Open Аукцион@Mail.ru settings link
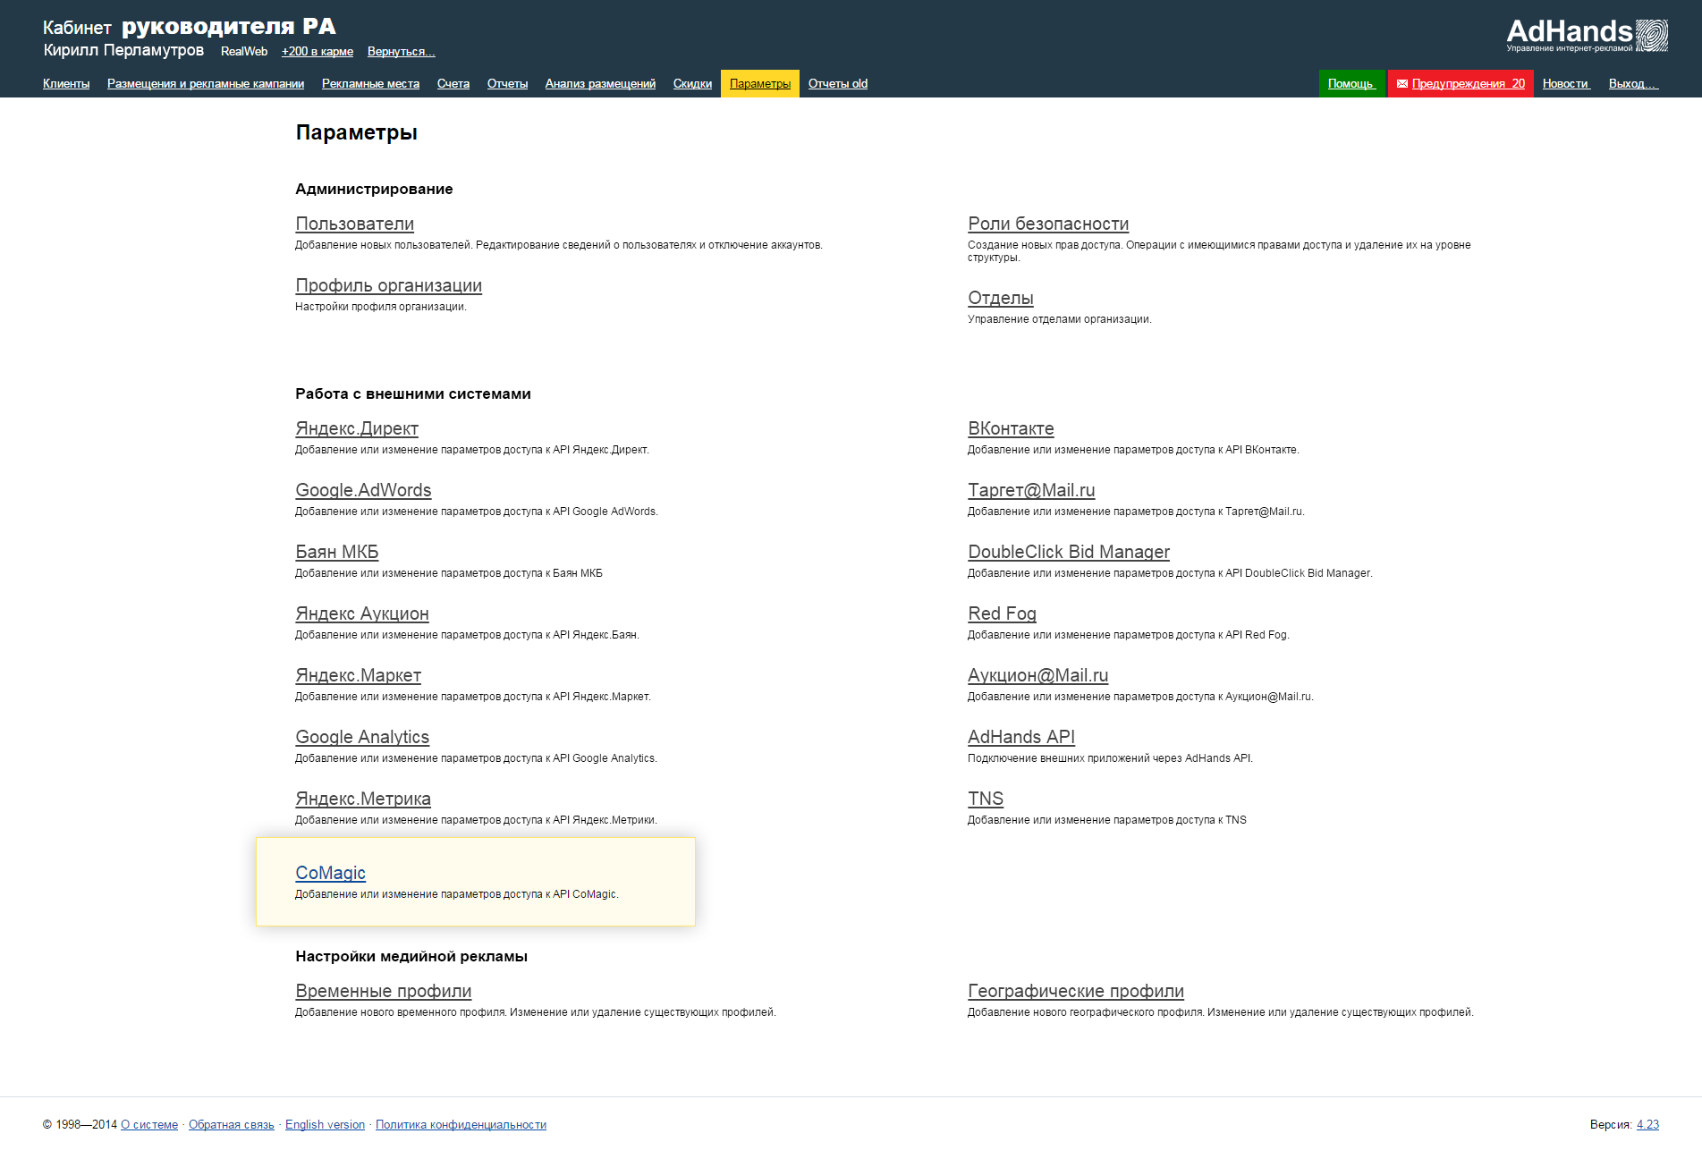This screenshot has height=1159, width=1702. pos(1038,675)
